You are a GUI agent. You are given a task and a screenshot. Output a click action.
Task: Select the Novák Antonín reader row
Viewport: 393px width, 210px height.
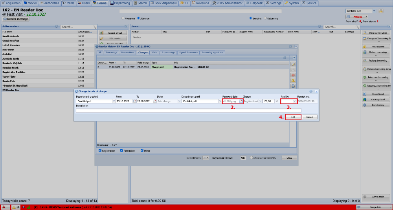[49, 36]
